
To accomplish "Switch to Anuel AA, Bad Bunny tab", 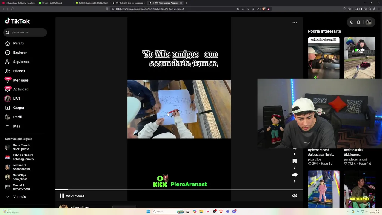I will (x=19, y=3).
